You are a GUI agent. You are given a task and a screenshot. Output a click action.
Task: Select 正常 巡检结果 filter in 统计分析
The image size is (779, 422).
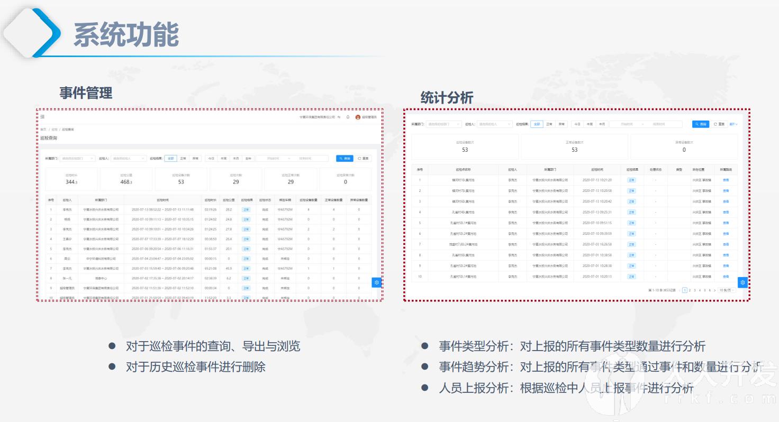[549, 124]
